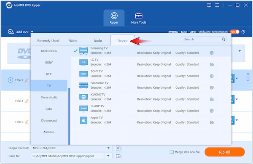The height and width of the screenshot is (164, 253).
Task: Switch to the Recently Used tab
Action: (x=48, y=41)
